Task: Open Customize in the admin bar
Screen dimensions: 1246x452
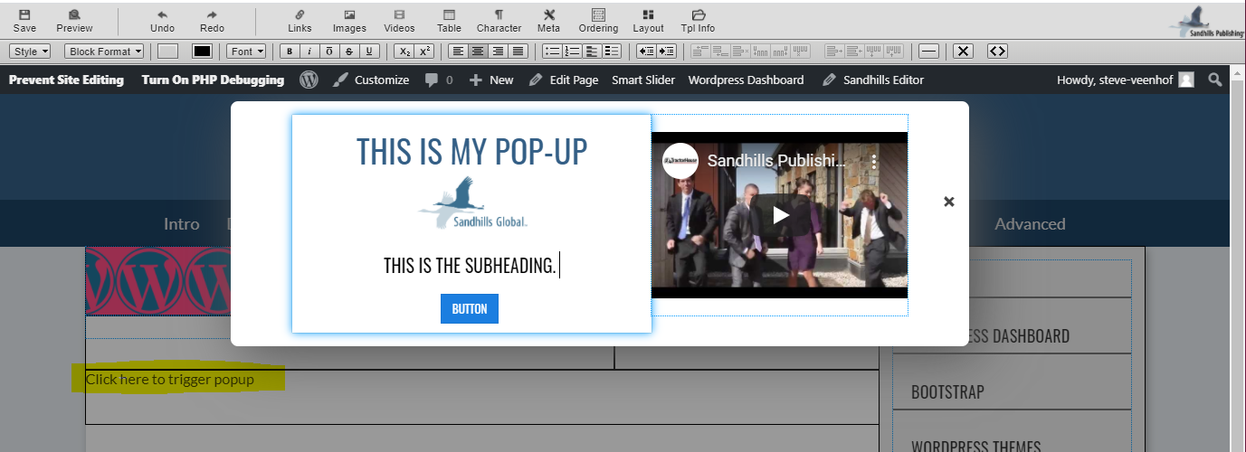Action: click(371, 80)
